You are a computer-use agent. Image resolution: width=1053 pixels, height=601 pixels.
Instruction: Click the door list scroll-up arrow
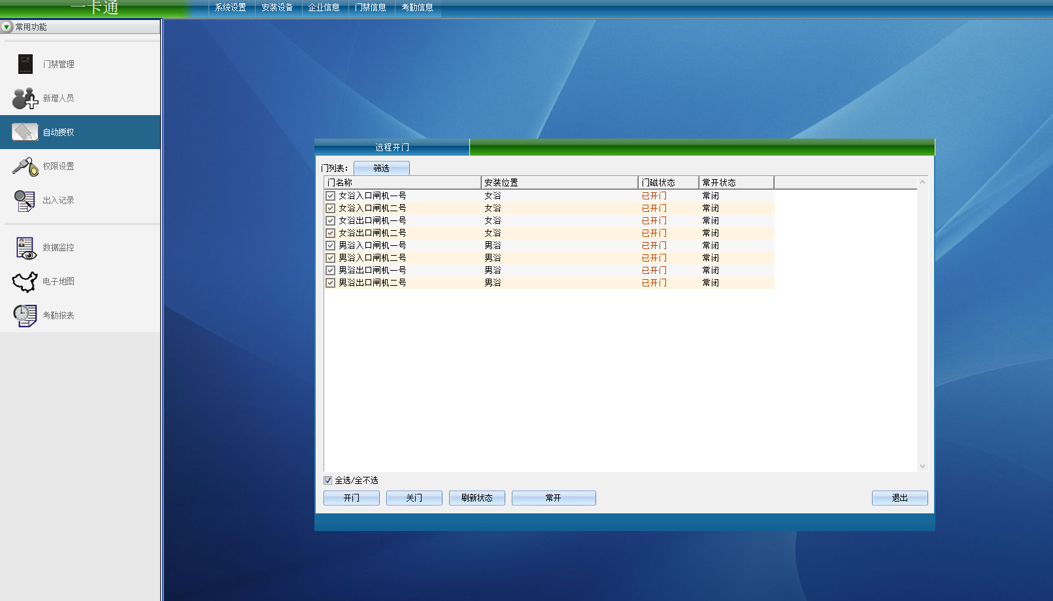922,182
